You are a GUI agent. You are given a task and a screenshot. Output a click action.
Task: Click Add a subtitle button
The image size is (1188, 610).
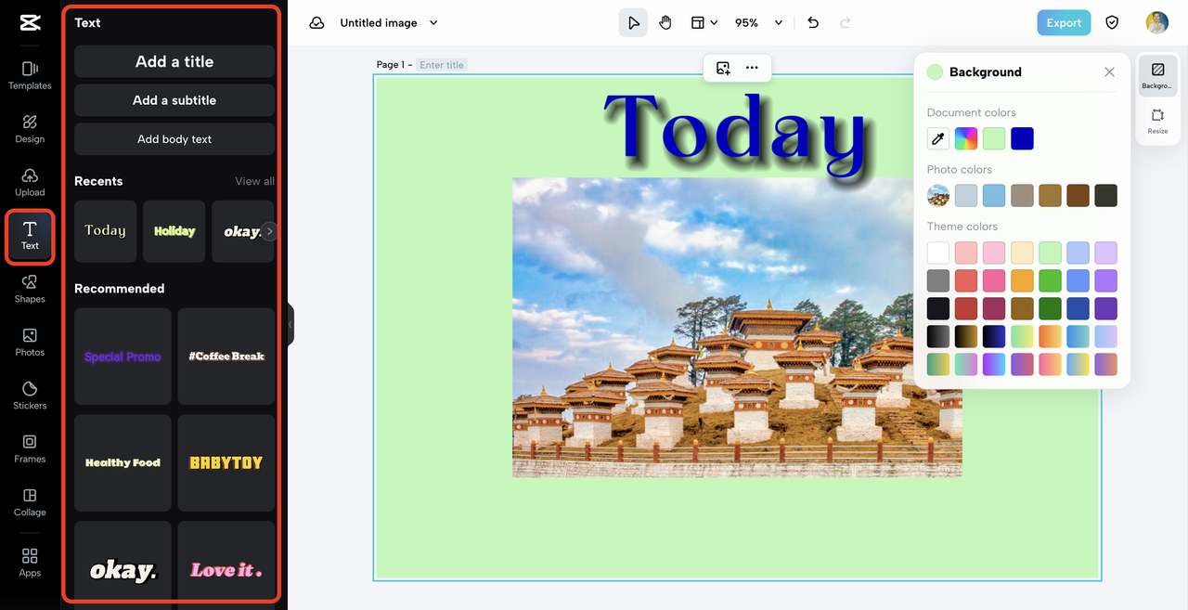pos(174,100)
